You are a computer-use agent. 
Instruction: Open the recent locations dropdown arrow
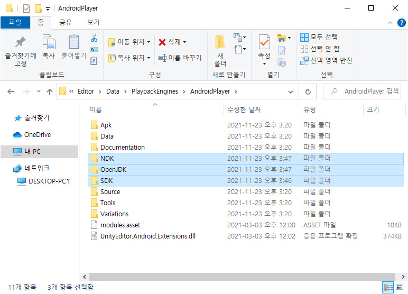click(x=39, y=91)
